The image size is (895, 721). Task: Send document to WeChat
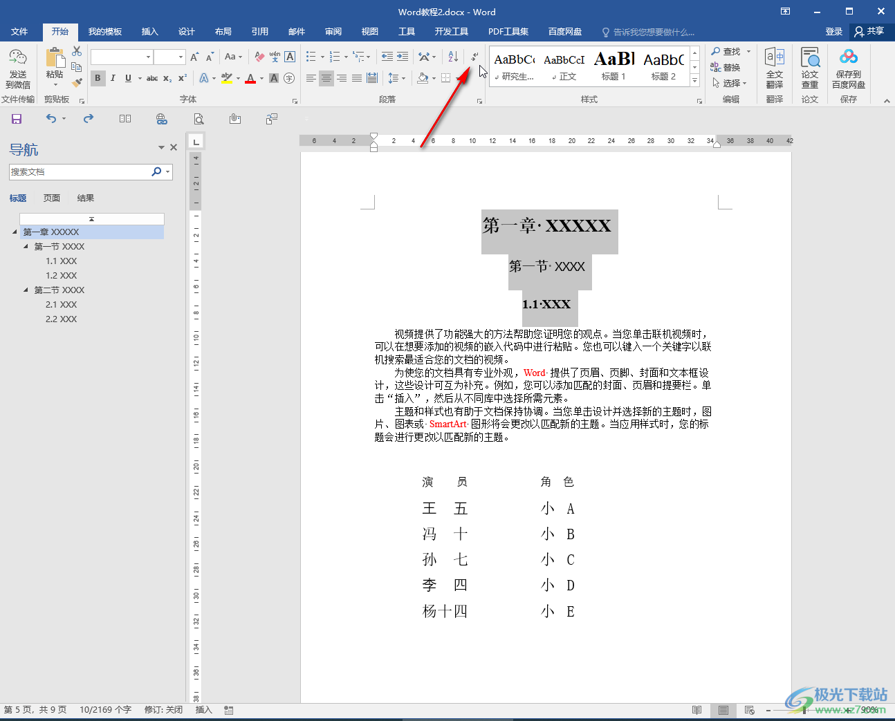18,69
